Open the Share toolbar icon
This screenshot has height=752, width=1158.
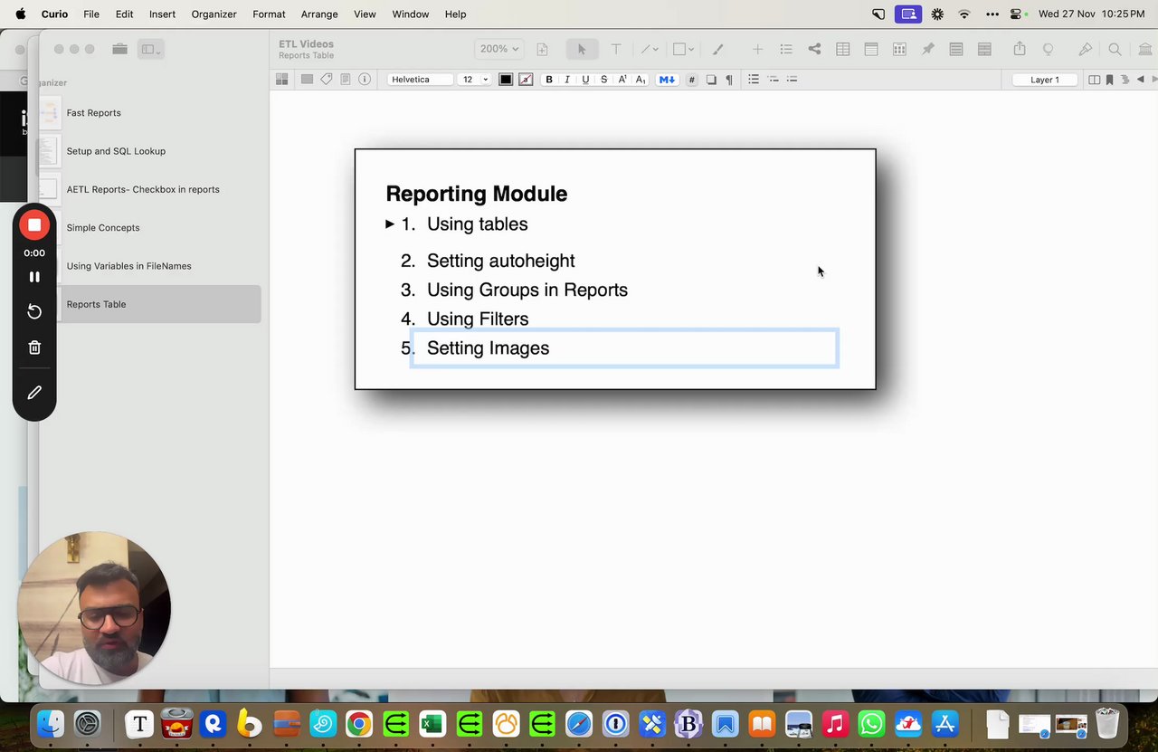click(x=1020, y=50)
